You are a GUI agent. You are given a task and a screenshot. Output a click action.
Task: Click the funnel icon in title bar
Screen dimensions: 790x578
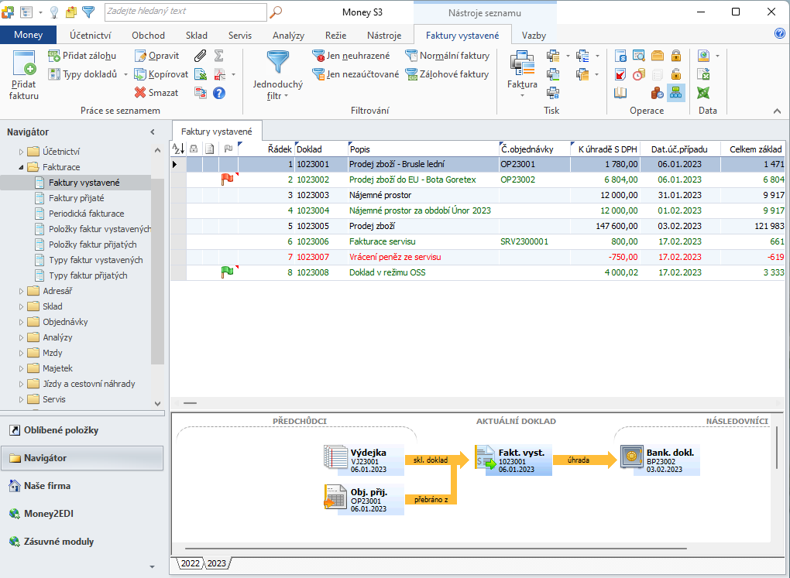pyautogui.click(x=88, y=12)
